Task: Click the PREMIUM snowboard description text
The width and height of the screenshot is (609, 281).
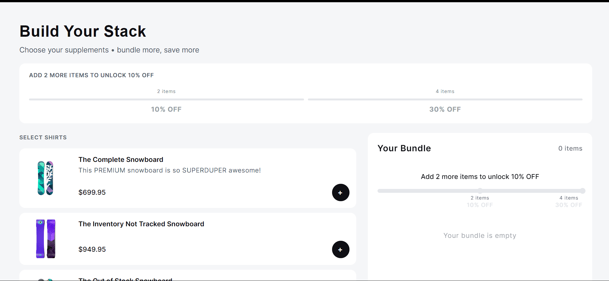Action: click(x=170, y=170)
